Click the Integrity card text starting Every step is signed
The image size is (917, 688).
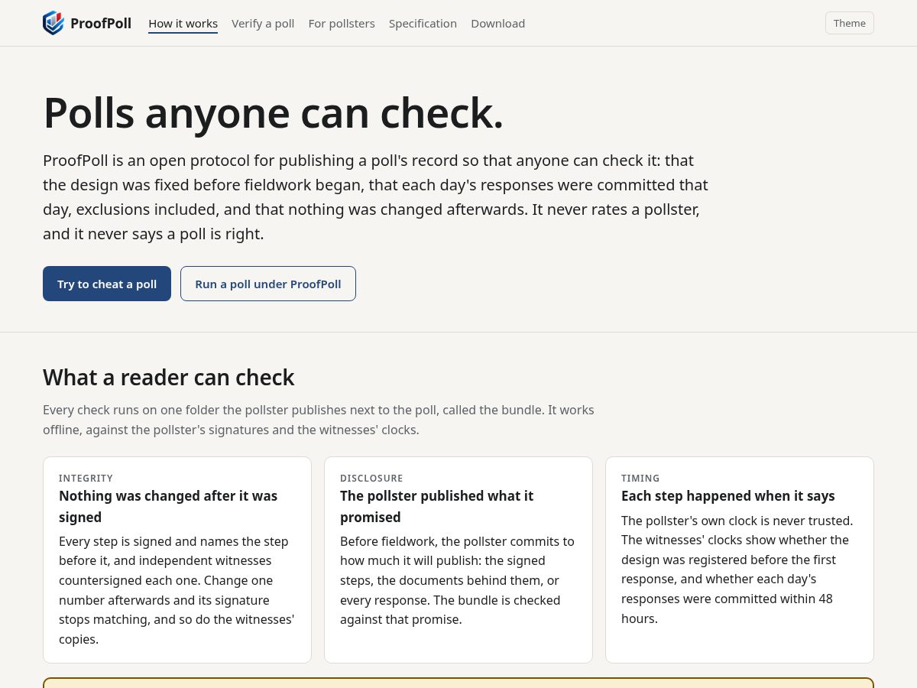[177, 590]
